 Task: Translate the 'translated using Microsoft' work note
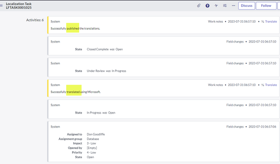click(271, 85)
